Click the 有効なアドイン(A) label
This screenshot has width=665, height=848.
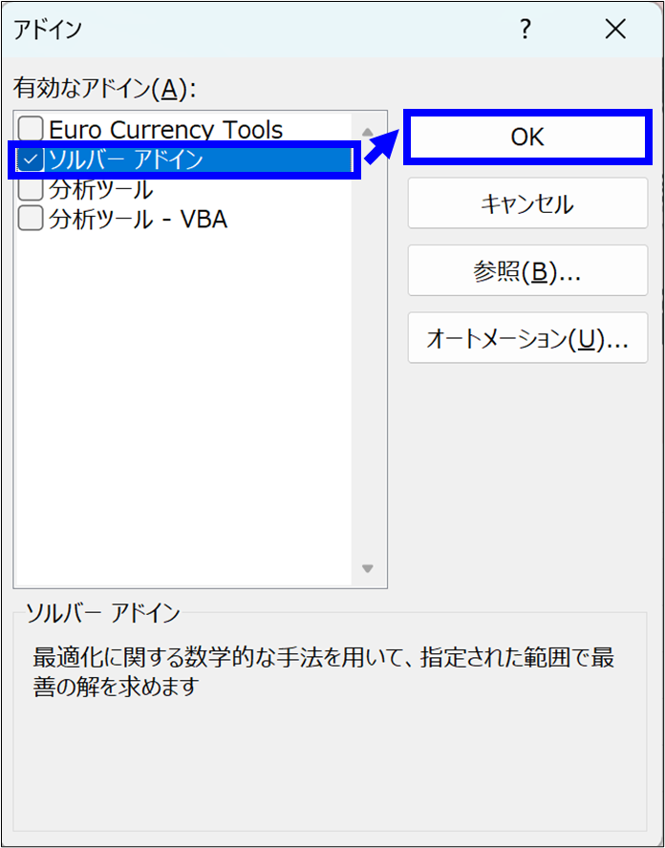point(104,89)
